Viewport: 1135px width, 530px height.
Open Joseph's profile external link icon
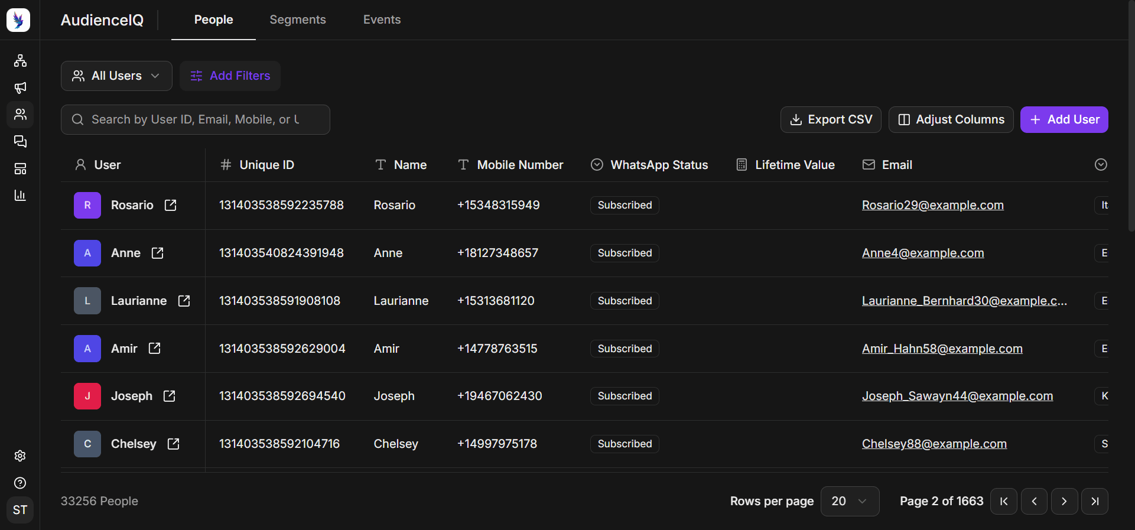[170, 396]
